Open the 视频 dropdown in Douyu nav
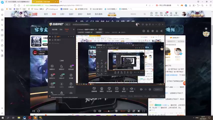This screenshot has height=120, width=213. tap(71, 14)
